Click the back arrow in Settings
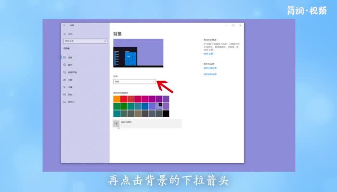This screenshot has height=192, width=337. (x=65, y=25)
